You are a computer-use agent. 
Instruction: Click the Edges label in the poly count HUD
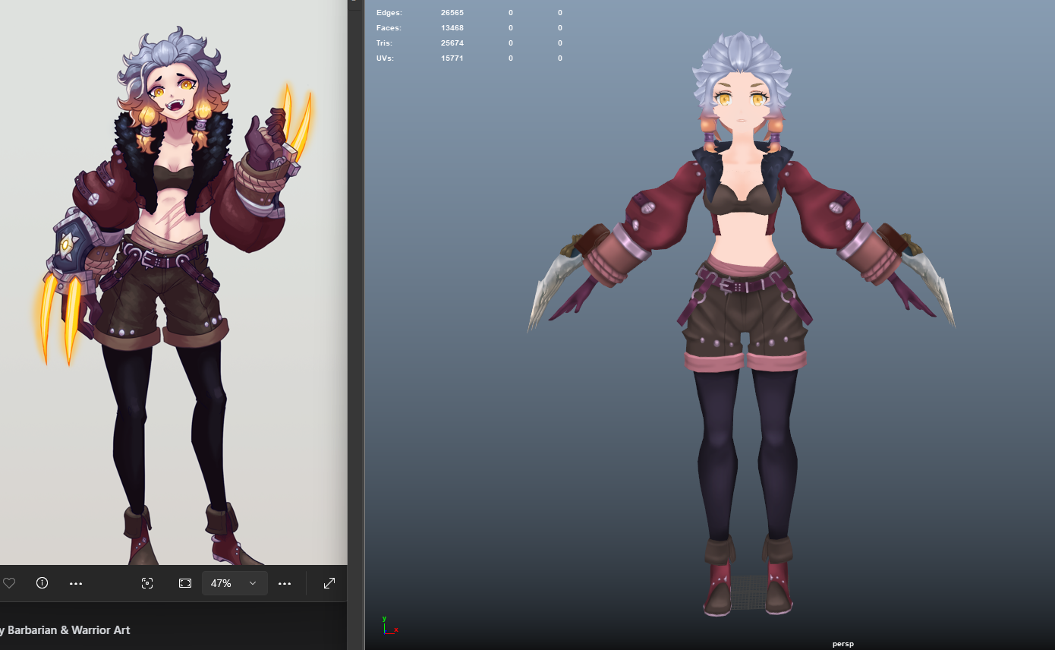click(389, 13)
